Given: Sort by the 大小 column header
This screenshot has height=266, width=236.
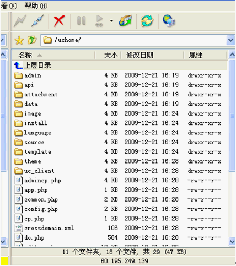Looking at the screenshot, I should click(108, 55).
